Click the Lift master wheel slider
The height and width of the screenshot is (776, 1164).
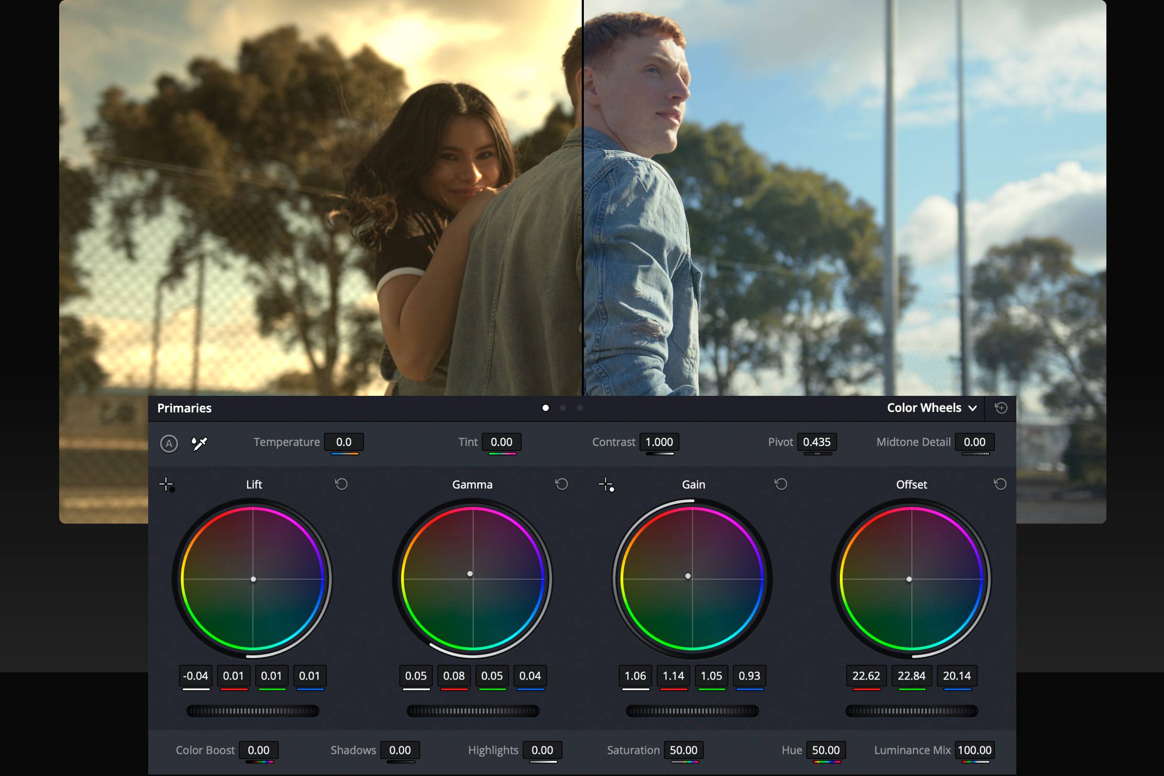point(253,711)
